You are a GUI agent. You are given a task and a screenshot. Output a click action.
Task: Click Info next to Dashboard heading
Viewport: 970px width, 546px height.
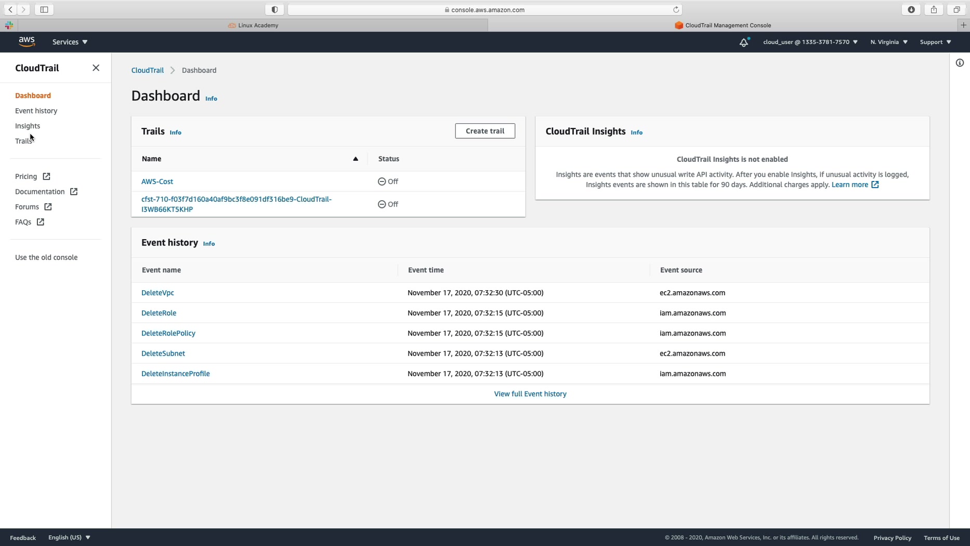point(211,98)
